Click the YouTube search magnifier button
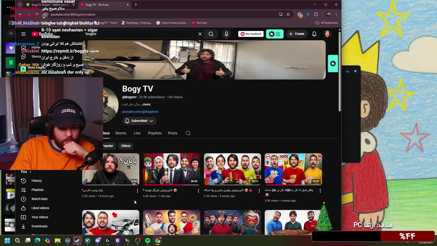437x246 pixels. point(211,34)
